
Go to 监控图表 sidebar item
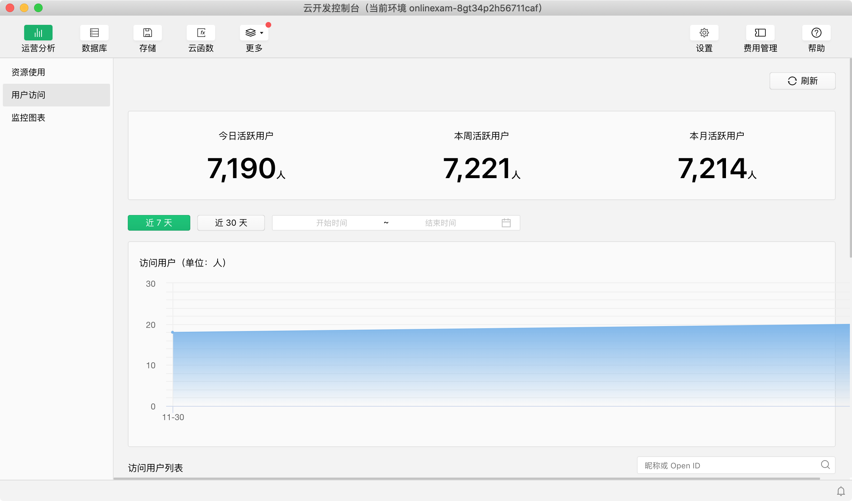tap(28, 118)
